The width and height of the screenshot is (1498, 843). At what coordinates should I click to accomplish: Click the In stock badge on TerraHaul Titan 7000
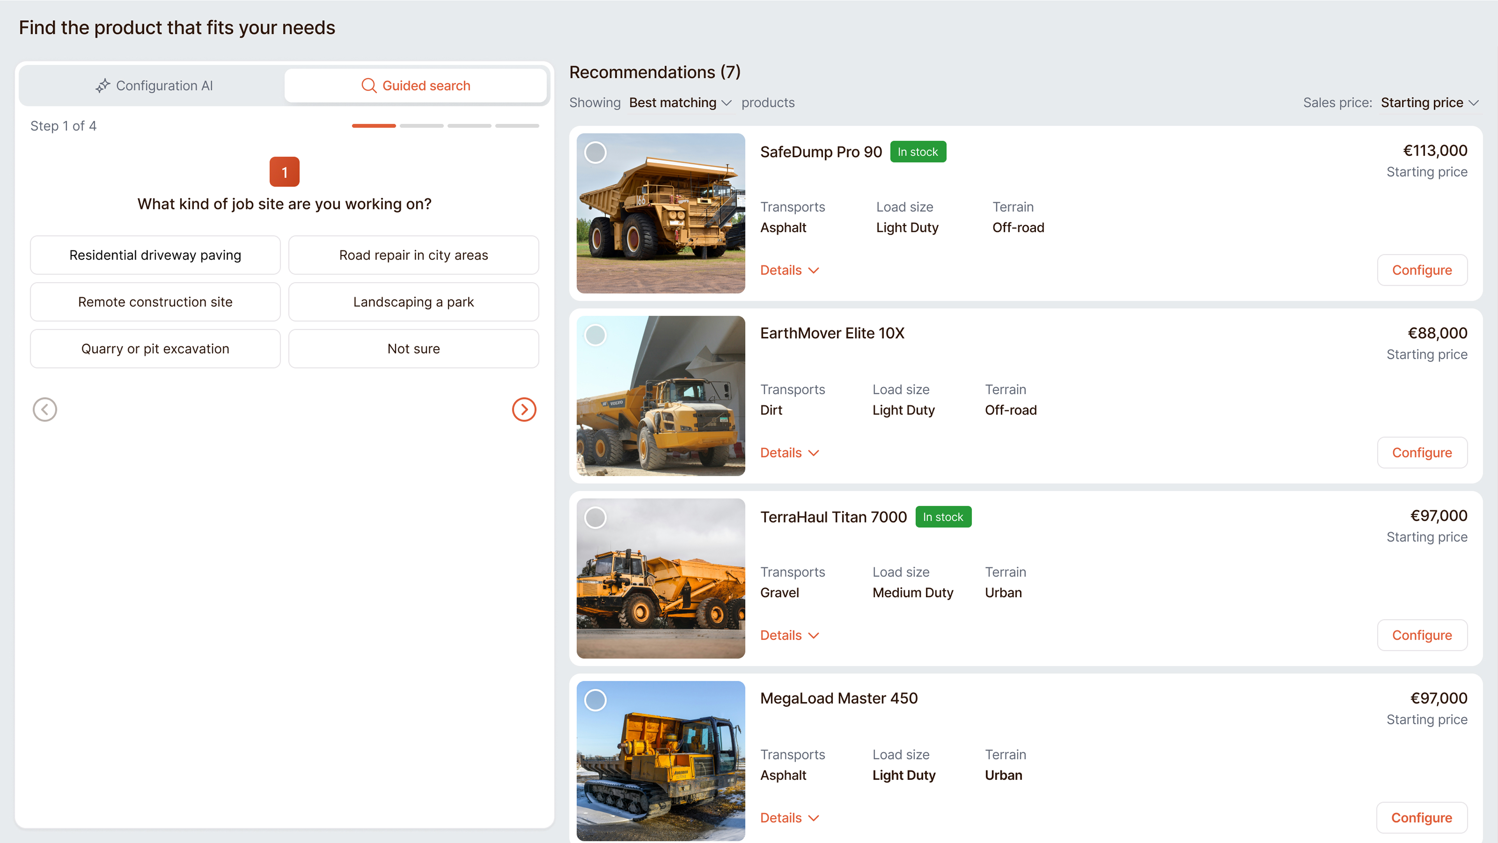pyautogui.click(x=943, y=516)
